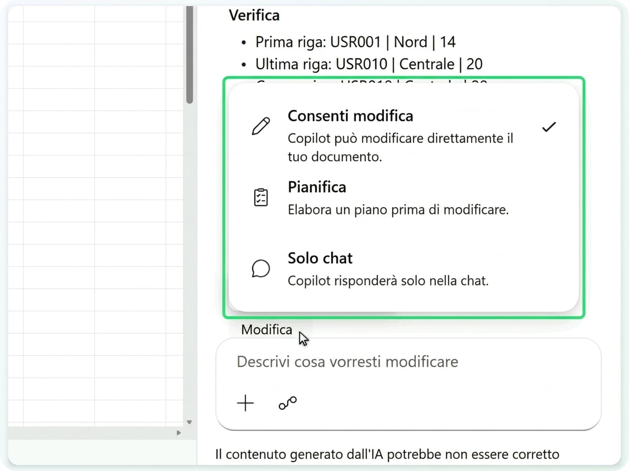
Task: Click the spreadsheet vertical scrollbar thumb
Action: coord(189,55)
